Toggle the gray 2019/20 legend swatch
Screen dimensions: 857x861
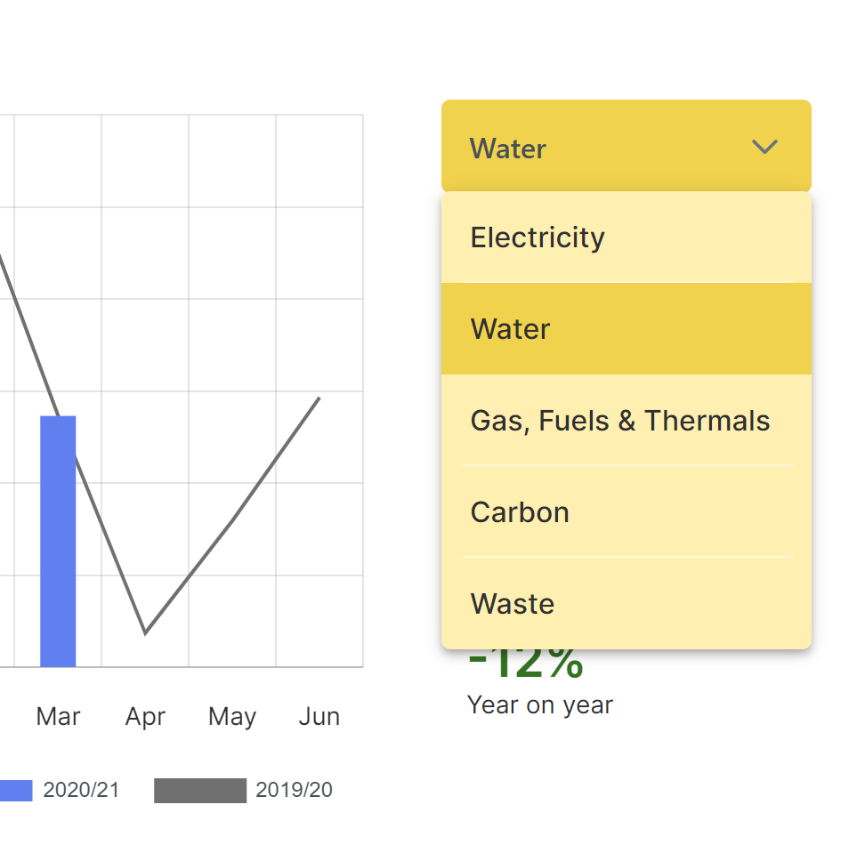[199, 791]
